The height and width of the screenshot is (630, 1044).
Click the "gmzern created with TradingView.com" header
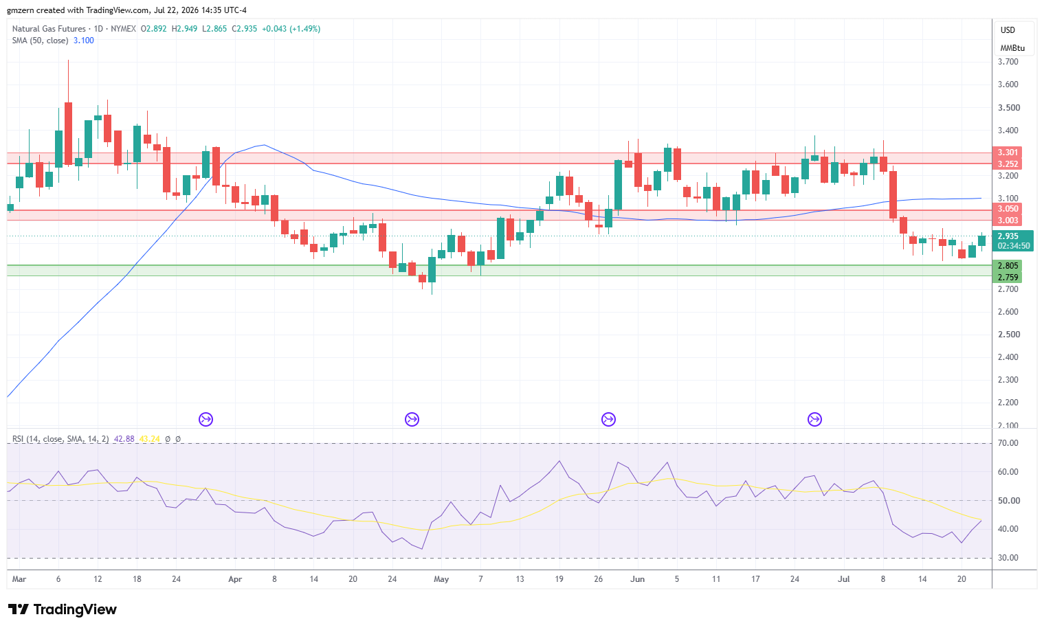pos(78,10)
